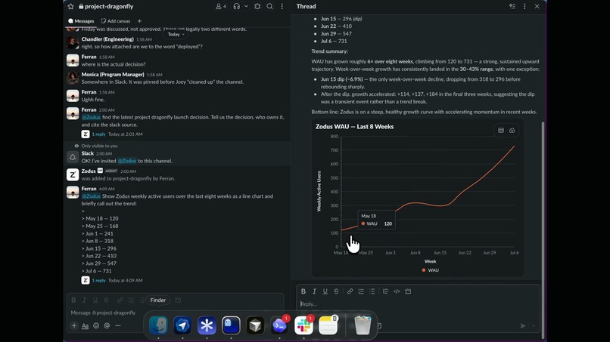Open Monica (Program Manager) profile name

click(113, 74)
